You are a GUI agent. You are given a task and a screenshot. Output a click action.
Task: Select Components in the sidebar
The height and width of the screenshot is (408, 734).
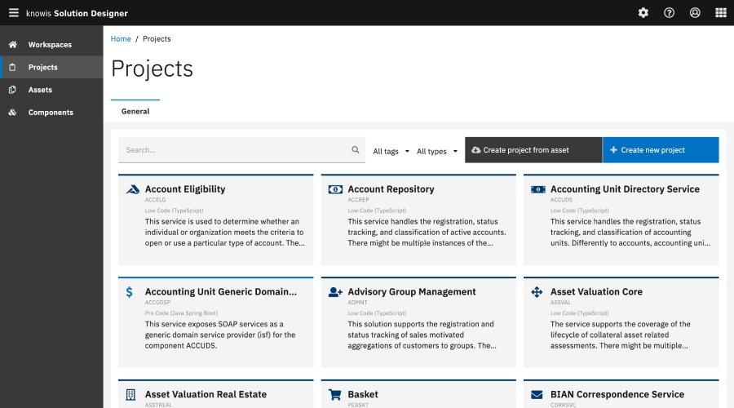[x=51, y=113]
